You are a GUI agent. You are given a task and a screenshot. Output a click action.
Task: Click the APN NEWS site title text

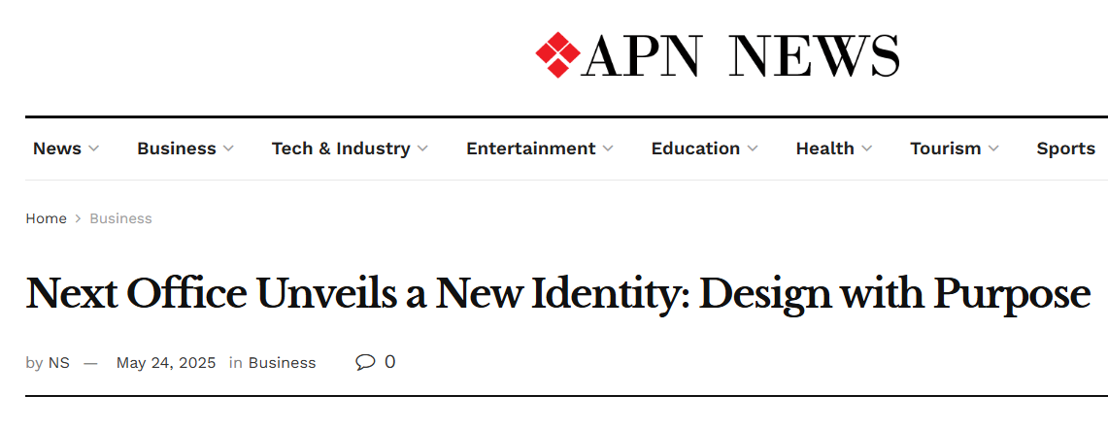741,56
